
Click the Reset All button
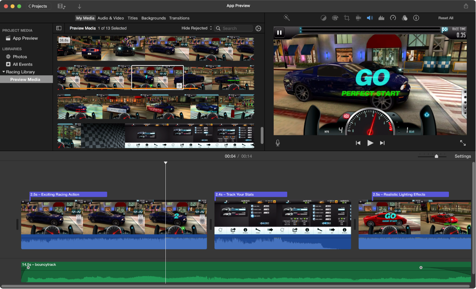446,18
